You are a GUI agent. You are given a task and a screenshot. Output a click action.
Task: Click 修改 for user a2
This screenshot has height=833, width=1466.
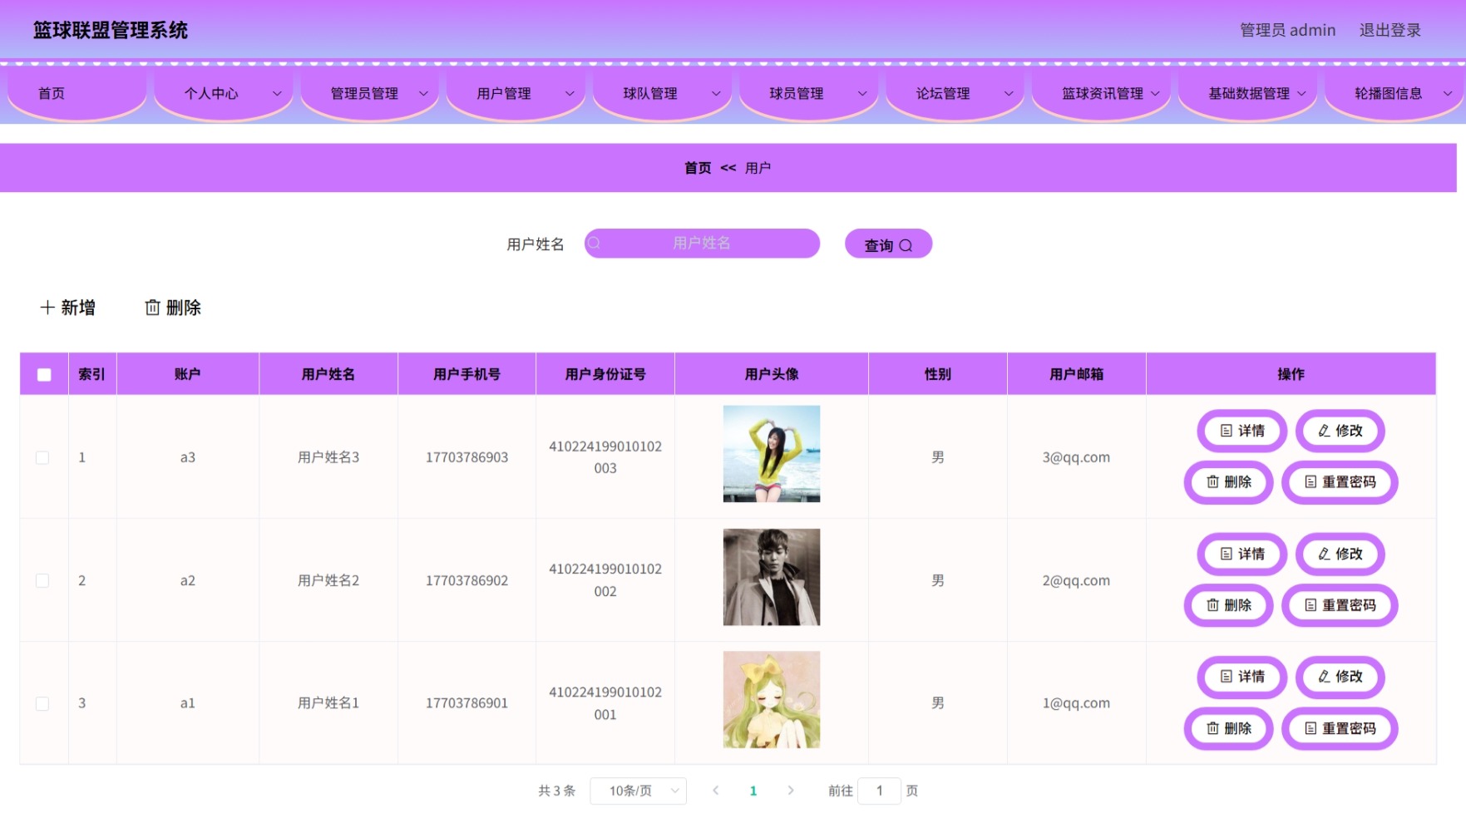(1340, 554)
